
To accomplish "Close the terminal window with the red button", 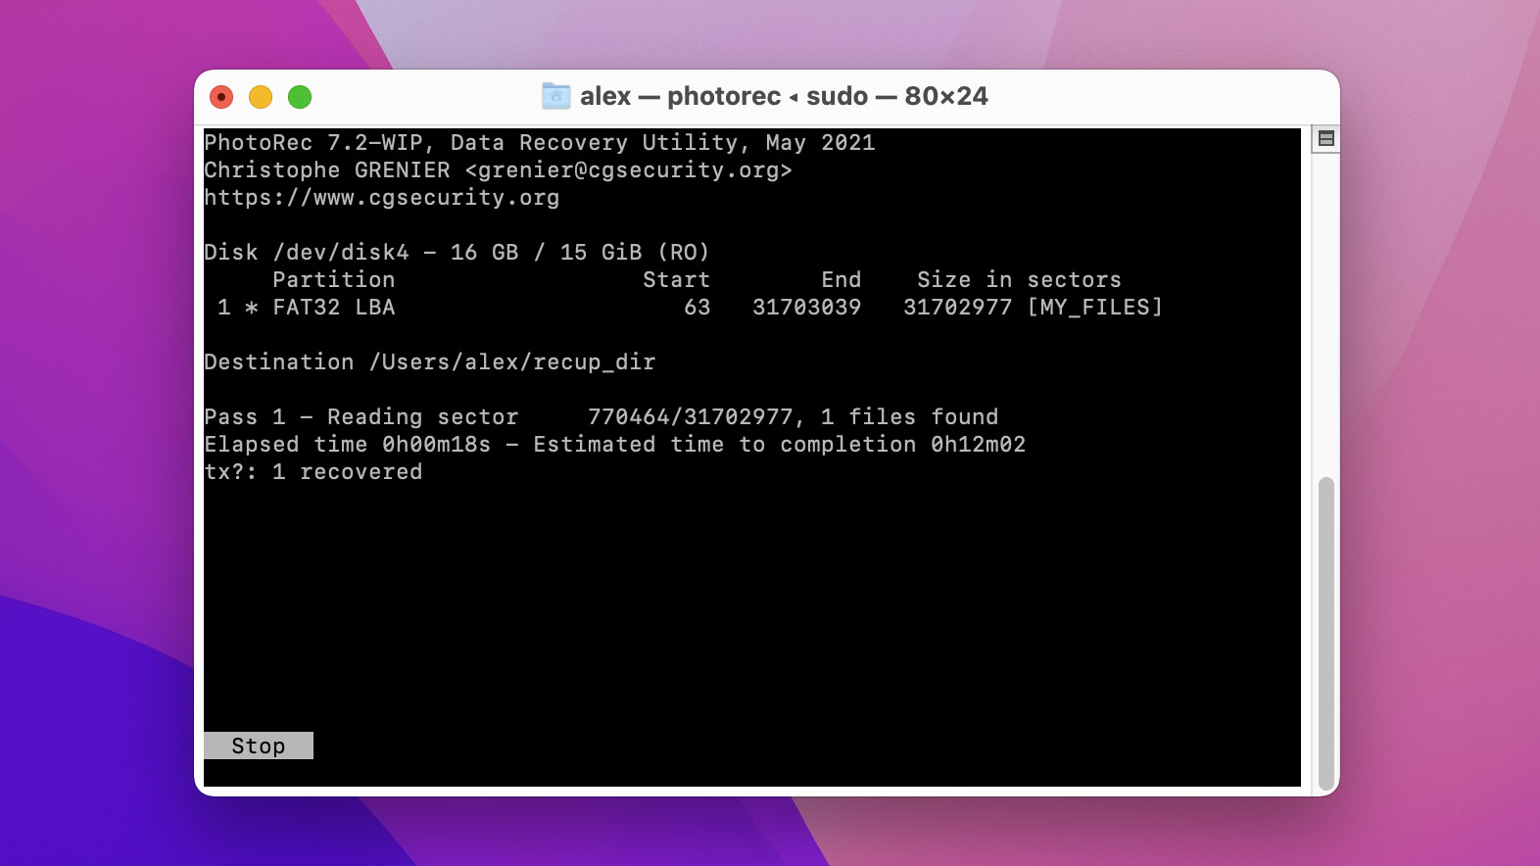I will tap(221, 97).
